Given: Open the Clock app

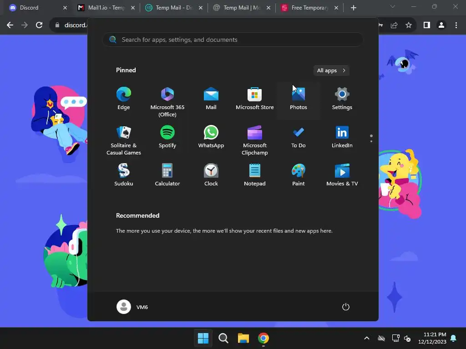Looking at the screenshot, I should 211,175.
